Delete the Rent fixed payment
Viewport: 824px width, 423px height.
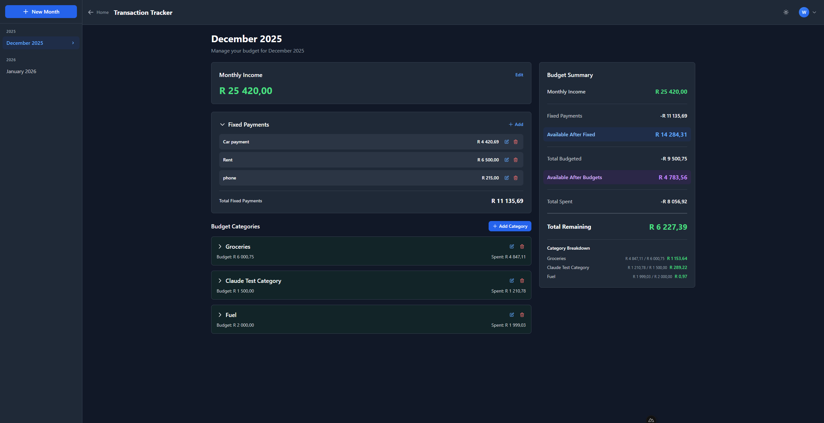point(516,159)
